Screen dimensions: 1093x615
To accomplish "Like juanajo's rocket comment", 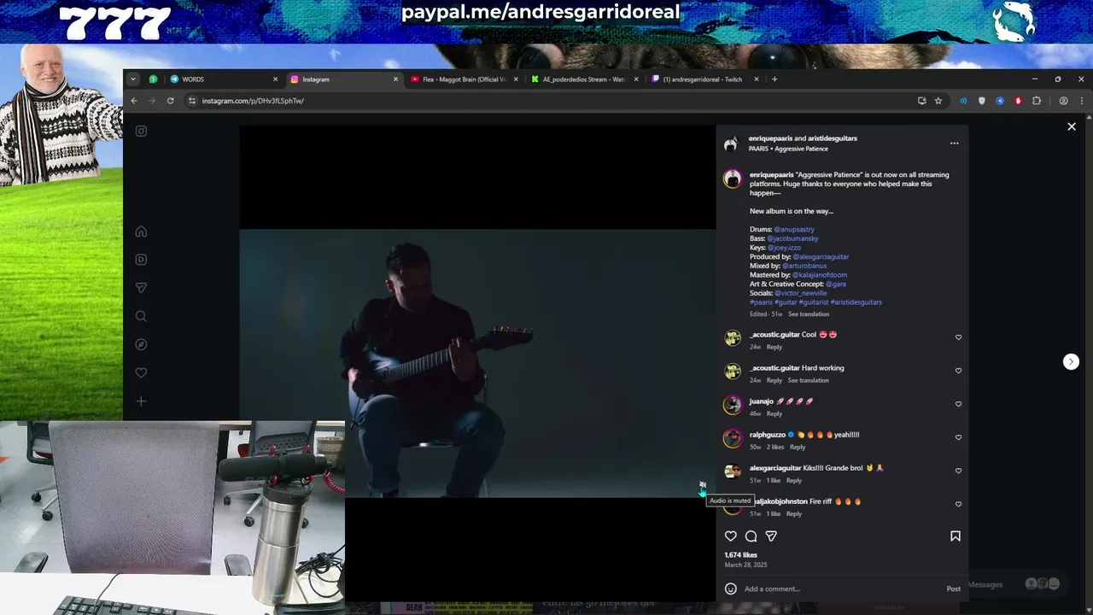I will 958,404.
